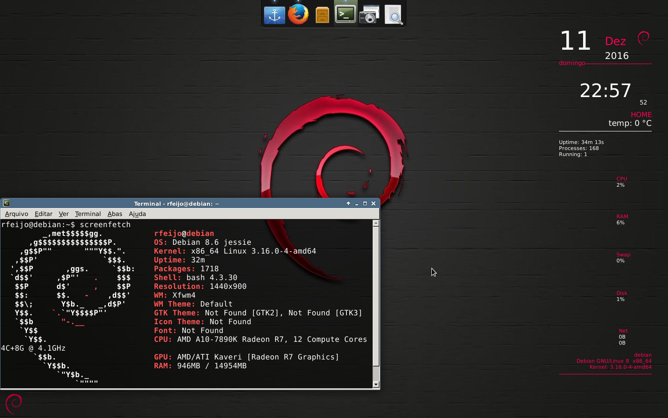
Task: Click the 'Dez' month label
Action: (616, 41)
